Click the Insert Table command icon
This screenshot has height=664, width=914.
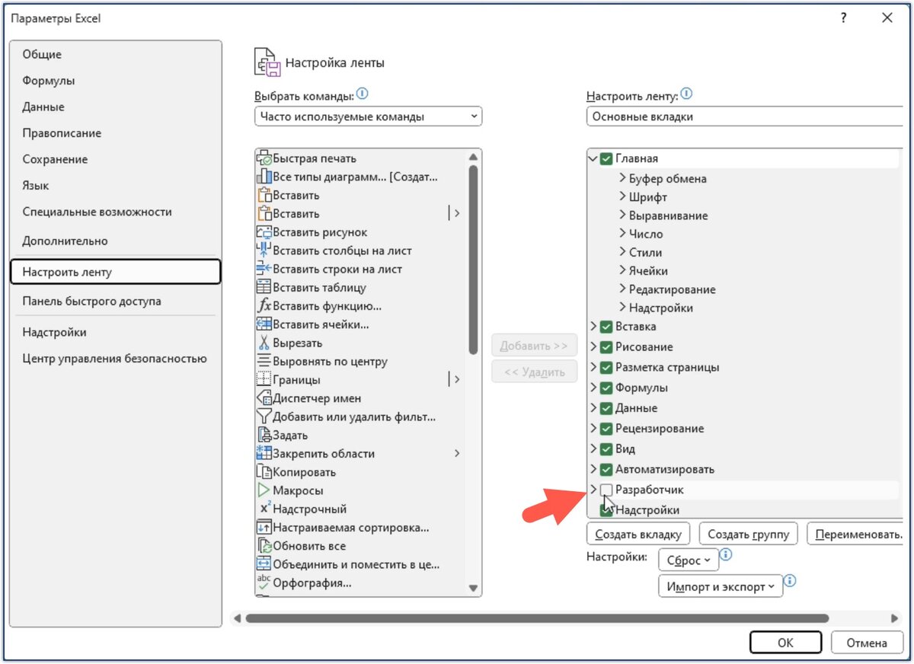[264, 287]
